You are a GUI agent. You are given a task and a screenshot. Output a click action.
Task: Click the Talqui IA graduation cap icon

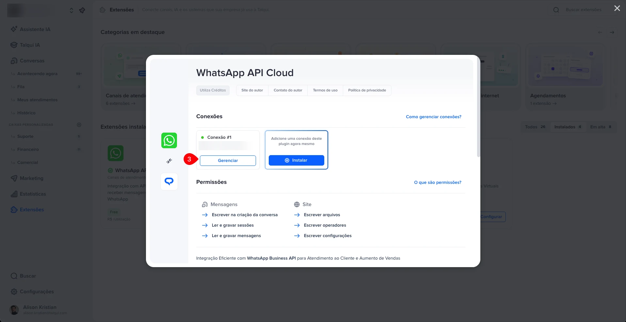14,45
